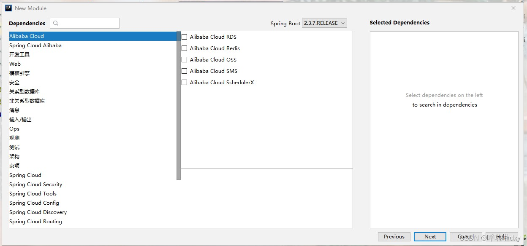Click the category list vertical scrollbar
This screenshot has height=246, width=527.
[179, 106]
